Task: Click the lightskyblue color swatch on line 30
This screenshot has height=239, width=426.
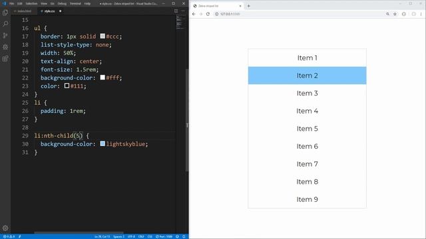Action: click(x=103, y=143)
